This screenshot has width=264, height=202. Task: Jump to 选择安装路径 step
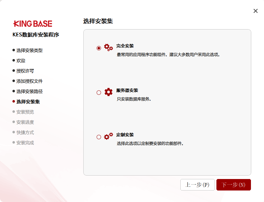[29, 91]
